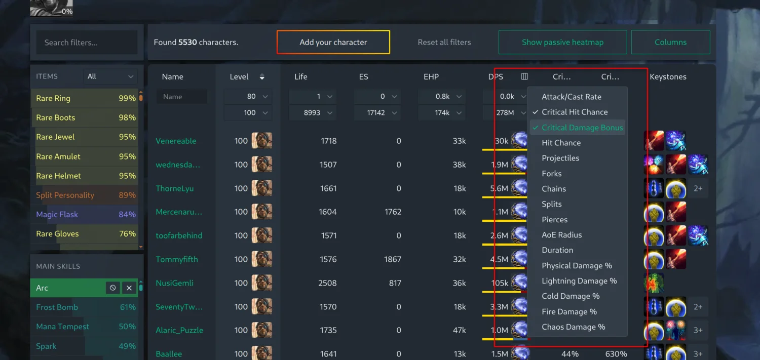Viewport: 760px width, 360px height.
Task: Click the blue pillar keystone in ThorneLyu's row
Action: point(654,188)
